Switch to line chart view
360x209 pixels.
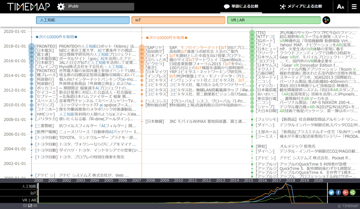30,206
